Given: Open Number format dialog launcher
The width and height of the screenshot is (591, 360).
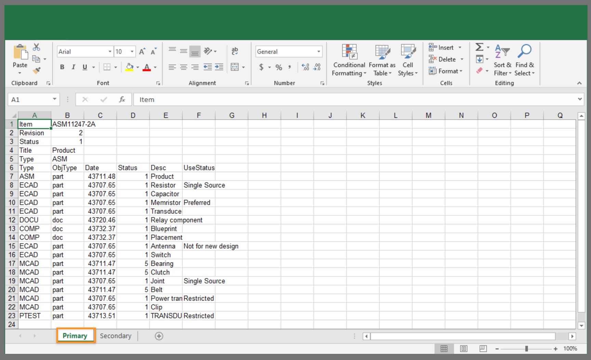Looking at the screenshot, I should pyautogui.click(x=322, y=83).
